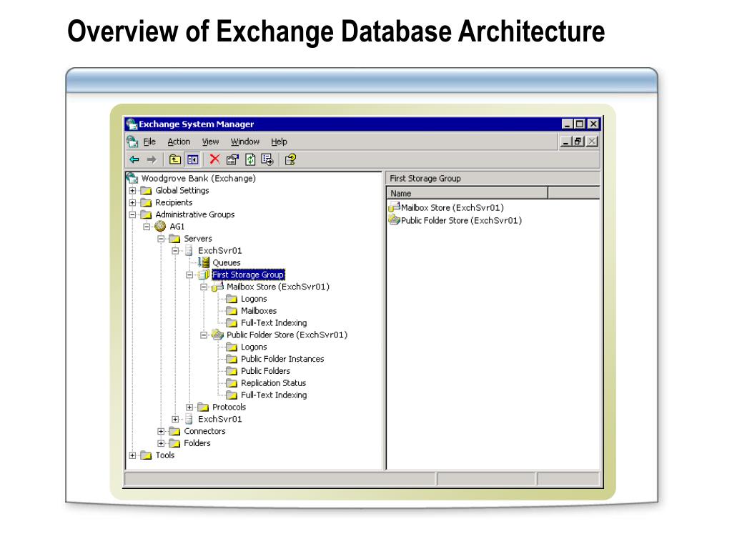Image resolution: width=732 pixels, height=549 pixels.
Task: Select the Public Folders tree item
Action: click(x=266, y=371)
